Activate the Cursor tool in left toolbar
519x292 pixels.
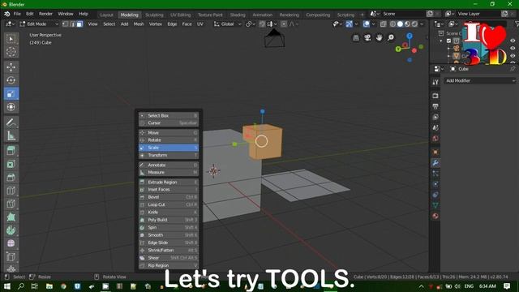pyautogui.click(x=11, y=52)
